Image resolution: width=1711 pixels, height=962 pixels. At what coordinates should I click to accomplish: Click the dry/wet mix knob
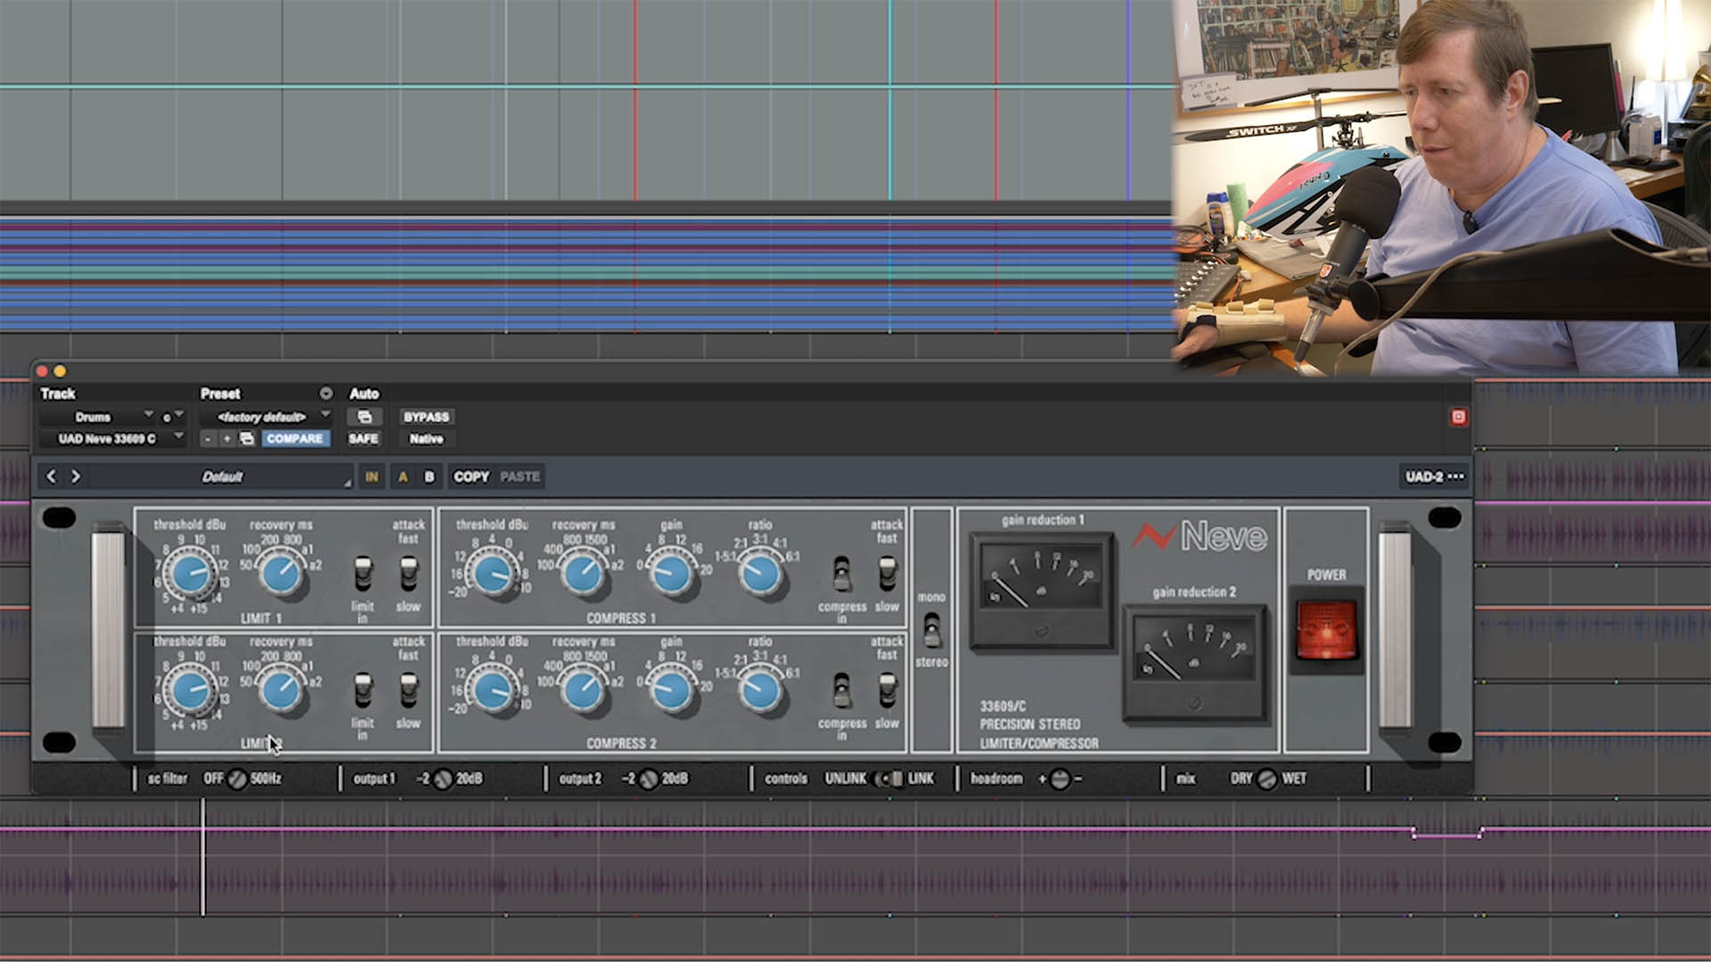click(x=1266, y=779)
